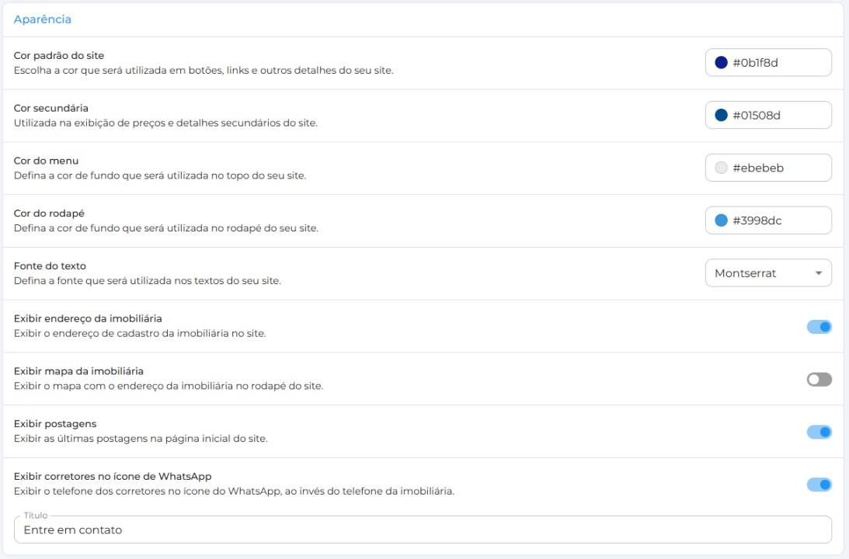This screenshot has height=559, width=849.
Task: Click the Cor padrão do site label
Action: pos(59,55)
